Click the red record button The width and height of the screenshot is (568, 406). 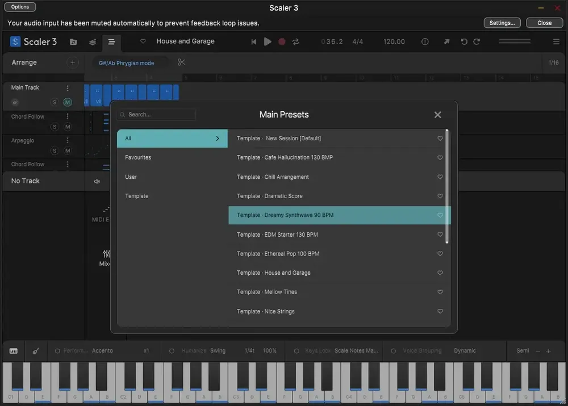(282, 41)
